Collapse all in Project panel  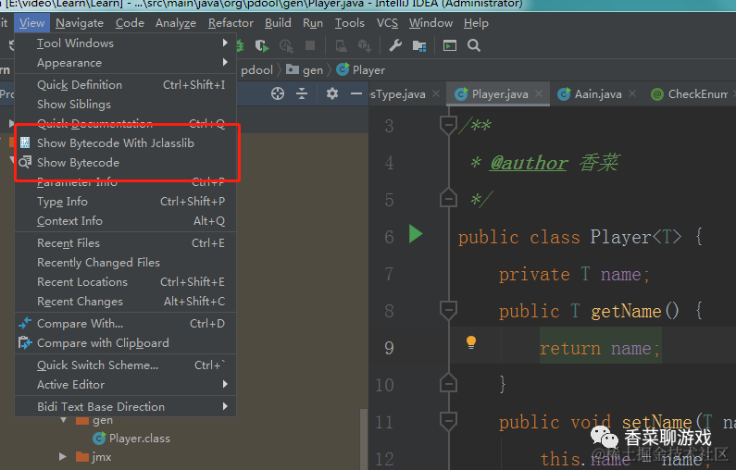302,93
